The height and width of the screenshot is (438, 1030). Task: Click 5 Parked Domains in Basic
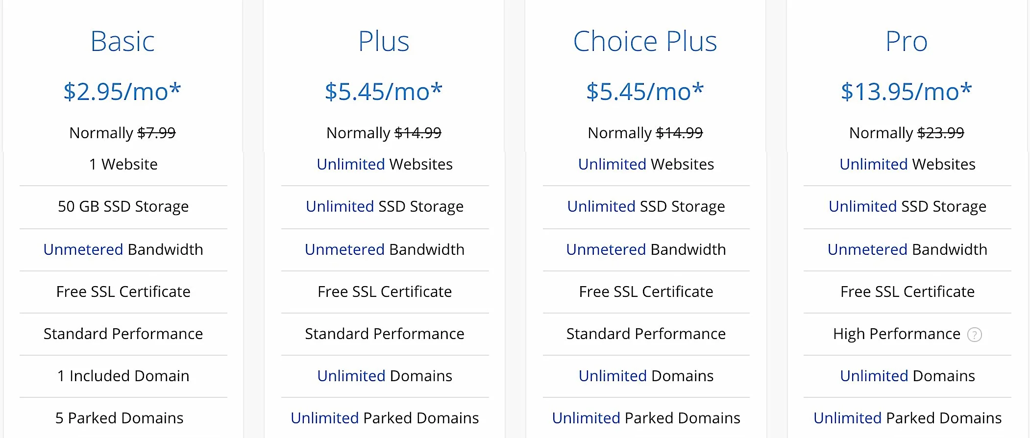coord(120,418)
